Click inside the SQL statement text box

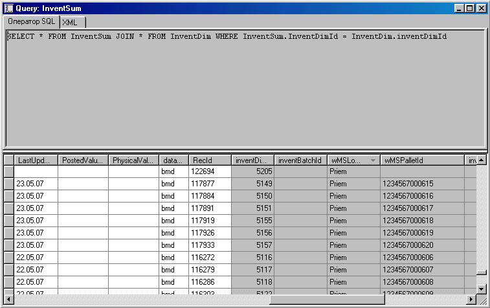click(x=245, y=88)
